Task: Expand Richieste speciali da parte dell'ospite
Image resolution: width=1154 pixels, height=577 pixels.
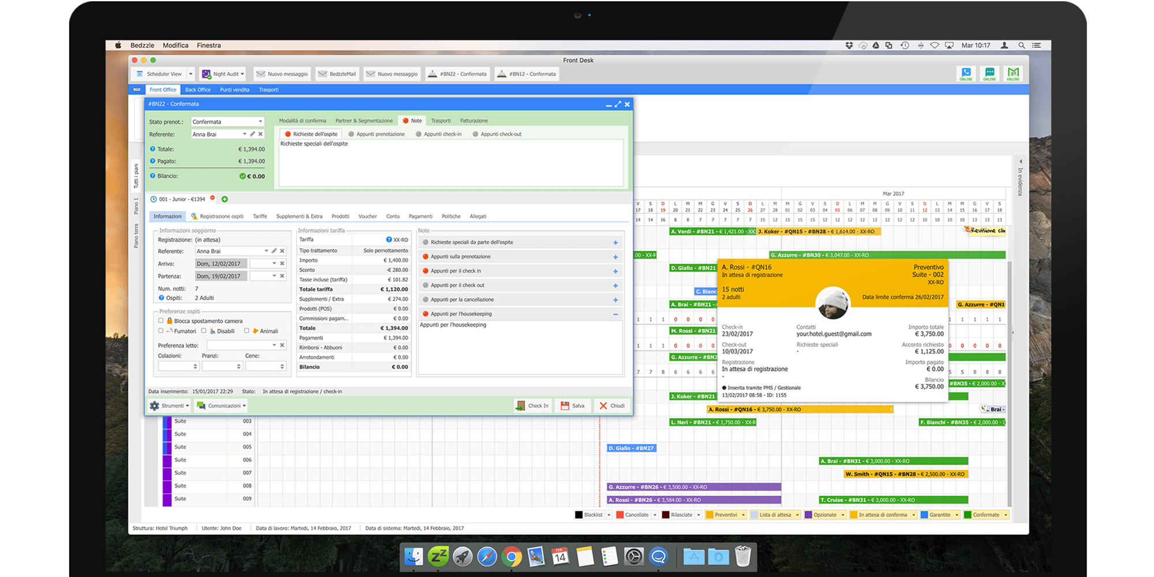Action: (x=616, y=243)
